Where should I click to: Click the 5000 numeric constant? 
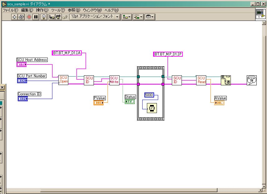pos(149,95)
